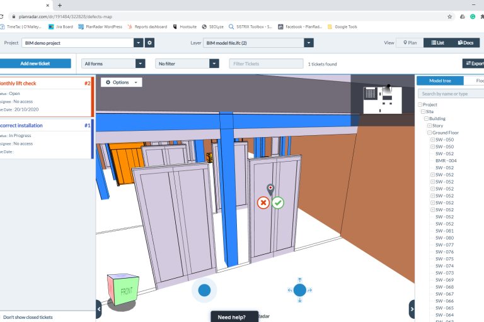Open SEOlyze bookmark
Screen dimensions: 484x322
pos(212,27)
